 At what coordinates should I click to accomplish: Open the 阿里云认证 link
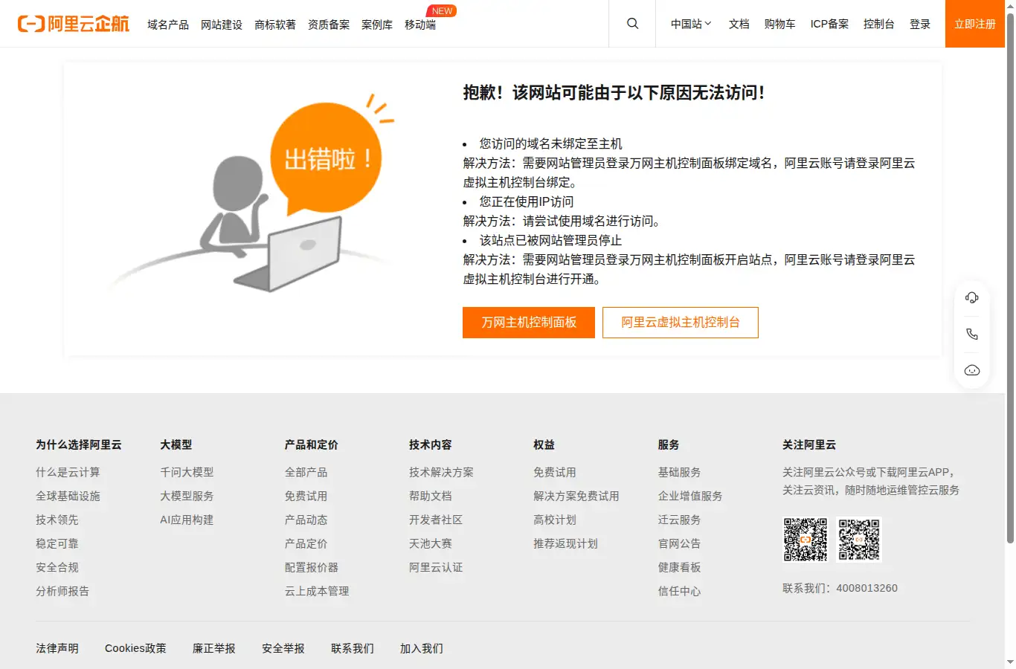[x=436, y=567]
